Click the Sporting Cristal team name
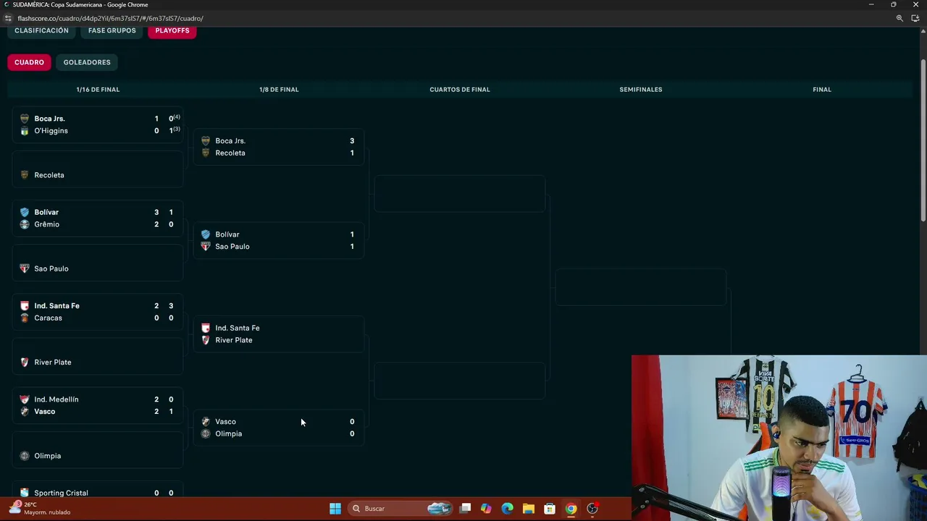This screenshot has width=927, height=521. 61,493
